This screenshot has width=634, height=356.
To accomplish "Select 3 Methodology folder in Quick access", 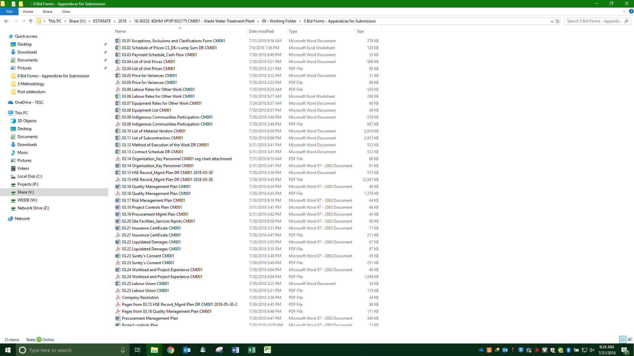I will tap(31, 84).
